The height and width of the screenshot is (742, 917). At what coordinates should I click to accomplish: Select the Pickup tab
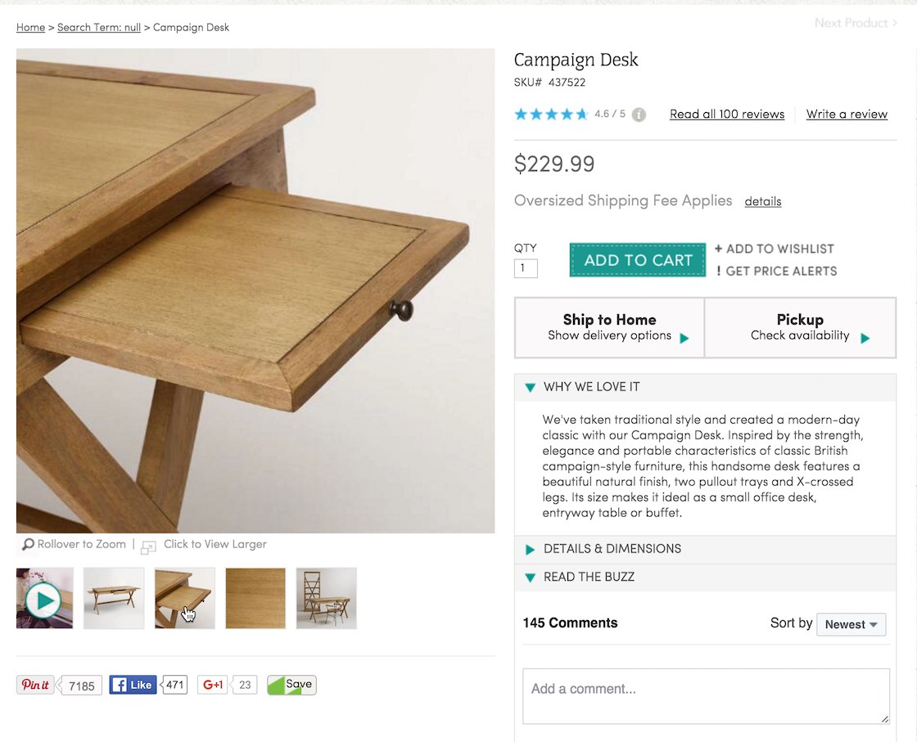(800, 327)
